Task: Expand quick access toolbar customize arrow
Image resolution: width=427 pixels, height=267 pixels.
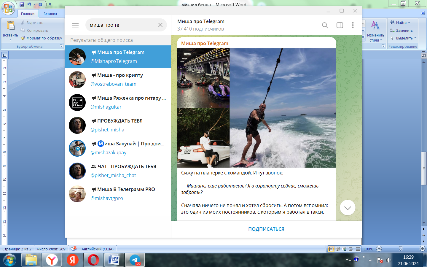Action: click(50, 5)
